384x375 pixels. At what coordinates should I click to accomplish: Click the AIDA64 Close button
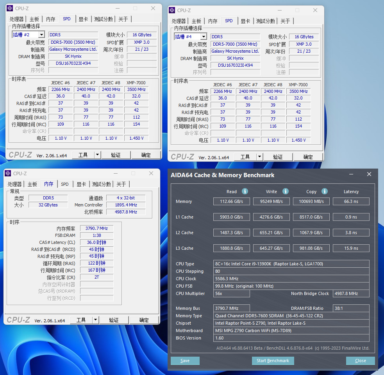click(361, 361)
